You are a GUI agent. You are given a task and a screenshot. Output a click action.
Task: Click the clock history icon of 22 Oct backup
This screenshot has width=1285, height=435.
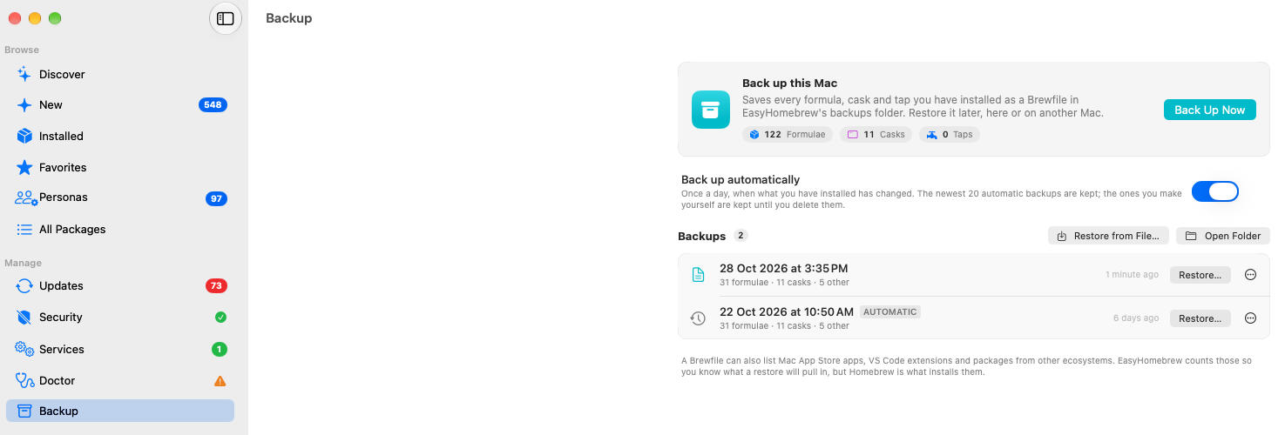pyautogui.click(x=698, y=318)
